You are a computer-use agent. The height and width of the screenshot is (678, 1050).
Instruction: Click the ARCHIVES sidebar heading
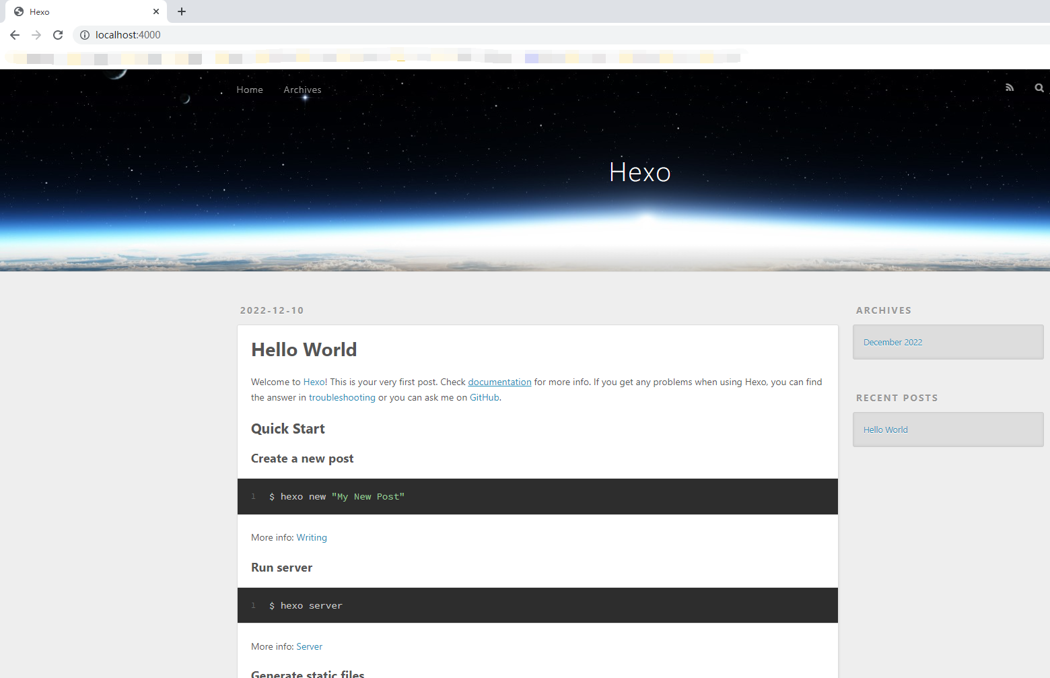point(884,310)
